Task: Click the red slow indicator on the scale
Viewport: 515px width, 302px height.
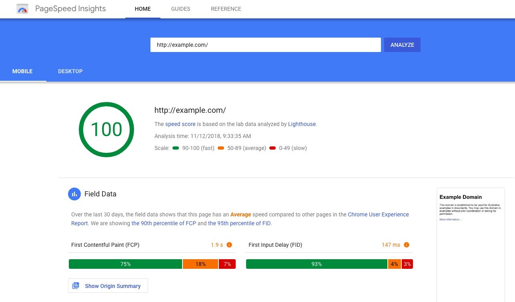Action: click(x=273, y=148)
